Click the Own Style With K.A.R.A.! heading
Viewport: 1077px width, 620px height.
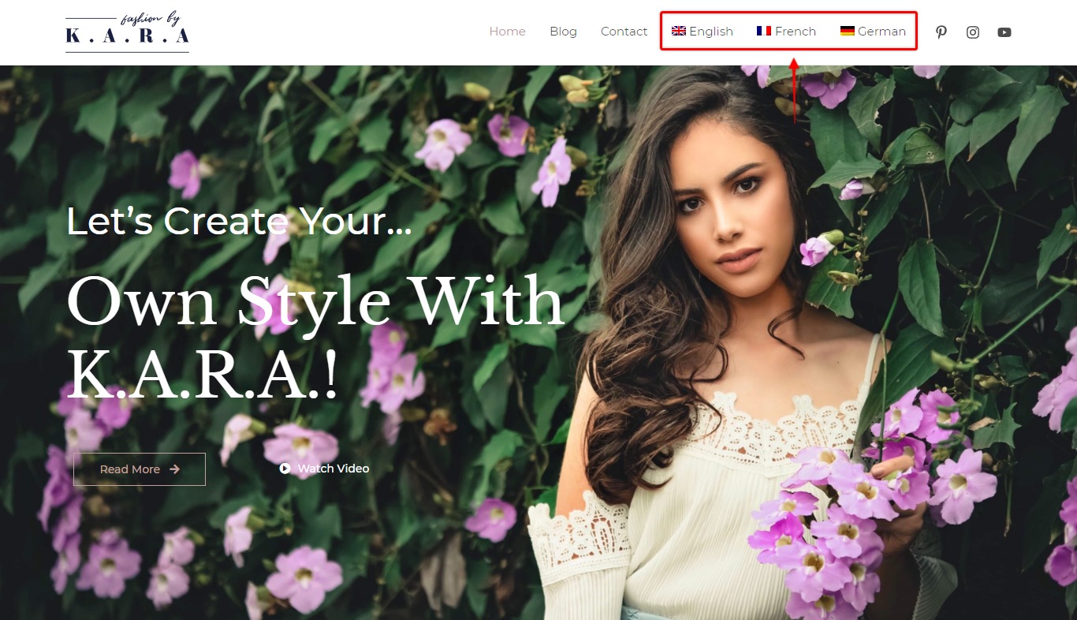pyautogui.click(x=315, y=339)
